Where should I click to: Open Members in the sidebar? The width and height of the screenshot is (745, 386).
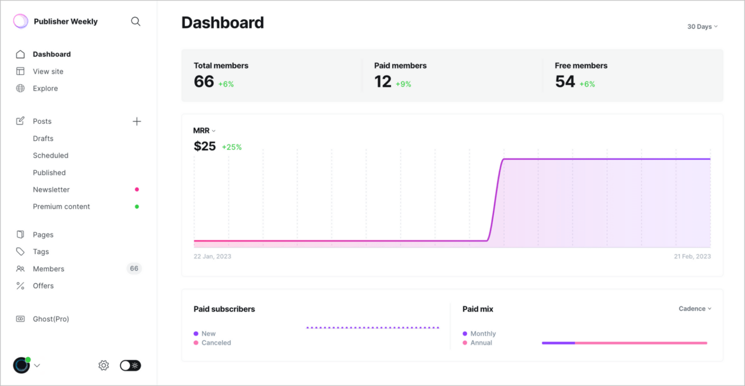coord(48,268)
